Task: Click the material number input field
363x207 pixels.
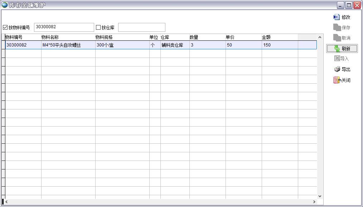Action: click(x=64, y=27)
